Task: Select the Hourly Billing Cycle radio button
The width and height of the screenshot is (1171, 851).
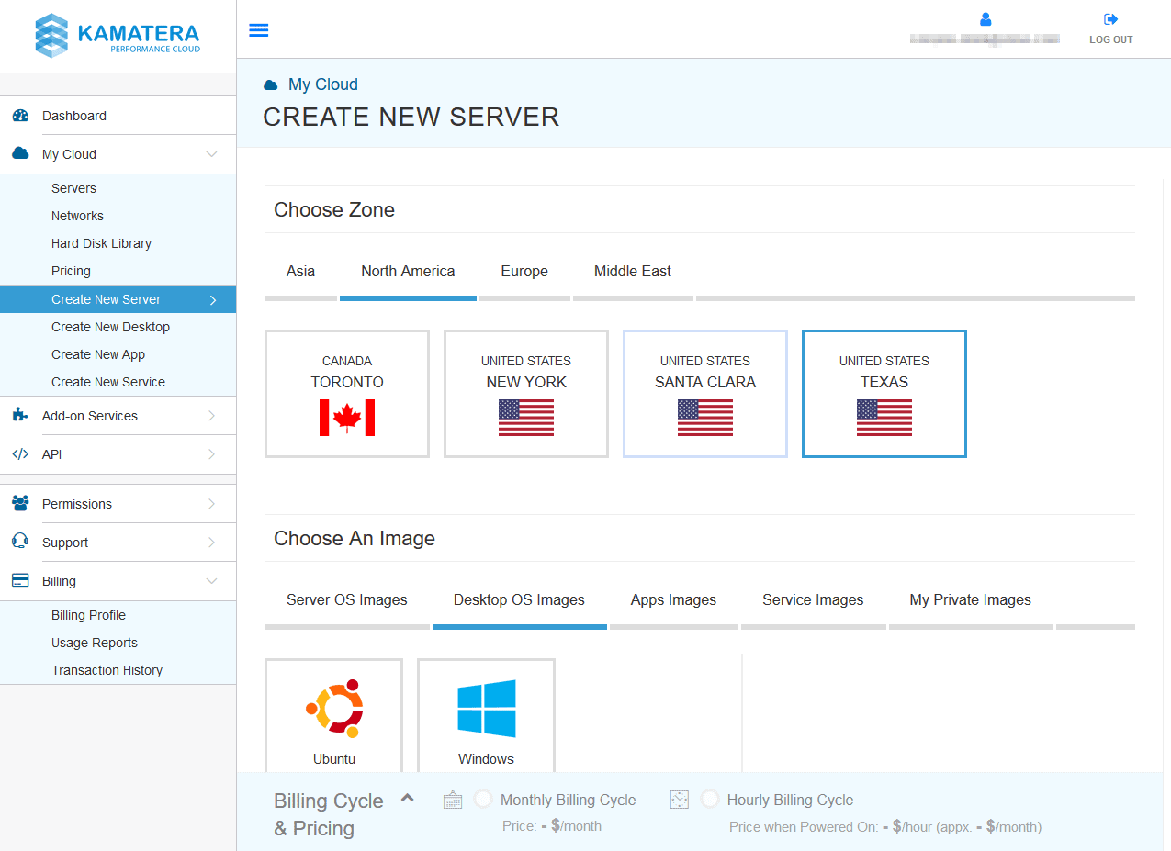Action: point(710,799)
